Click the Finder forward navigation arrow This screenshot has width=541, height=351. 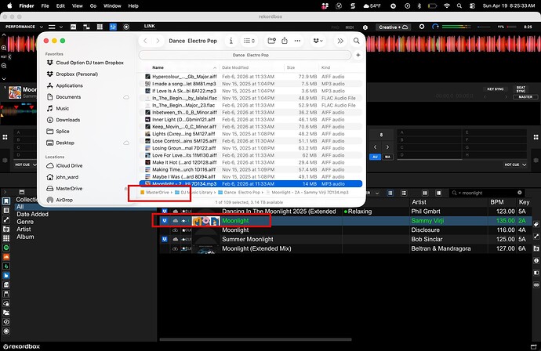(x=158, y=41)
